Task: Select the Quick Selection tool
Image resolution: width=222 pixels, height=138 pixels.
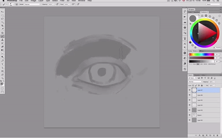Action: pos(2,22)
